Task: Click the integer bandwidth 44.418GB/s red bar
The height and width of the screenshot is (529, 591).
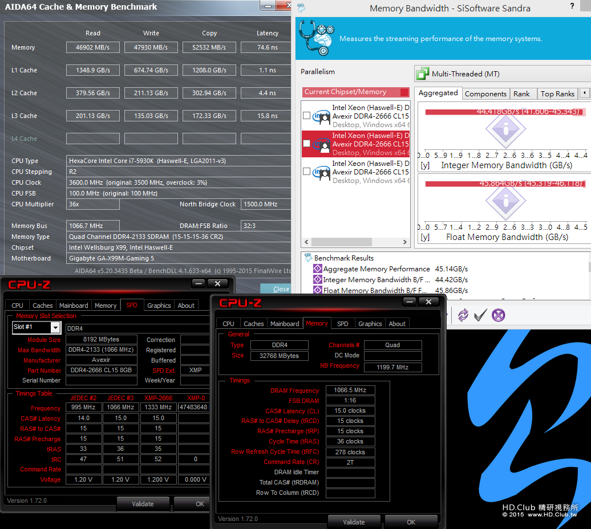Action: (504, 112)
